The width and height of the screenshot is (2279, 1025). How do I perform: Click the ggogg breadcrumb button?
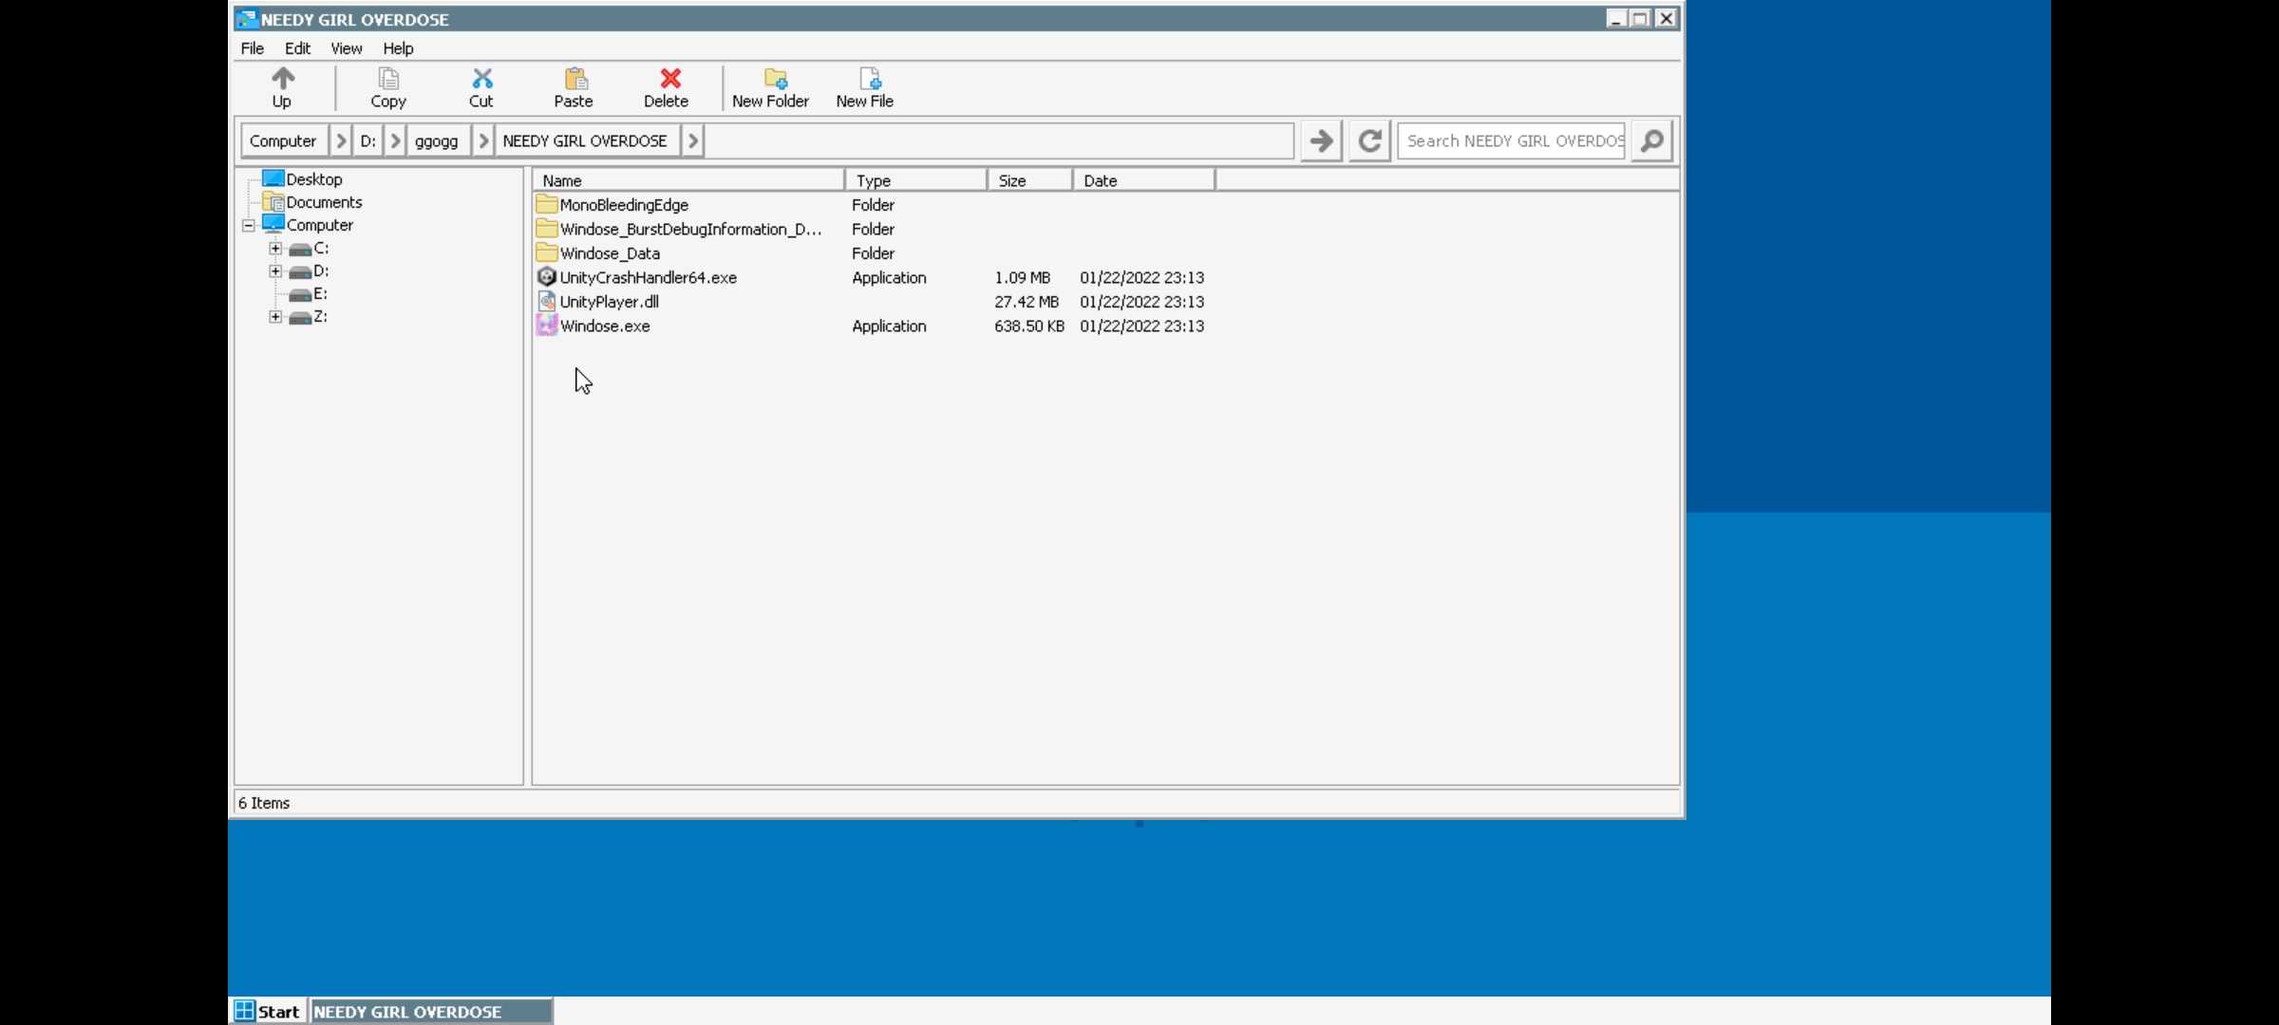(x=437, y=141)
